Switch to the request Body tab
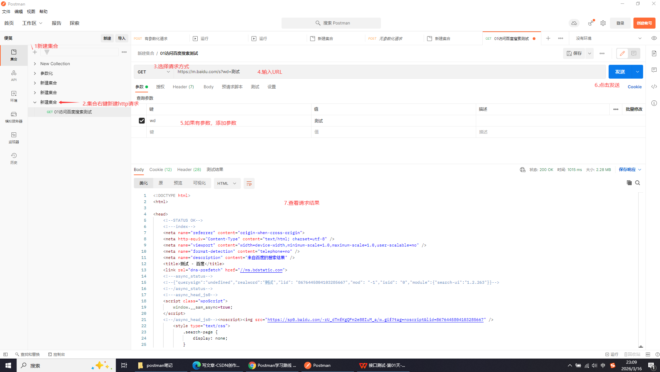Image resolution: width=660 pixels, height=372 pixels. click(208, 87)
